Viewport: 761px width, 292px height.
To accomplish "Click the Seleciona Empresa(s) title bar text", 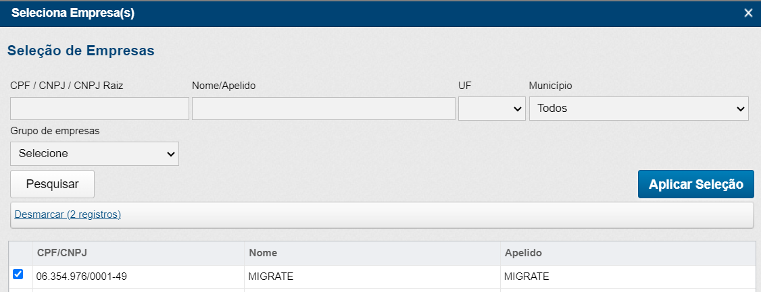I will point(73,13).
